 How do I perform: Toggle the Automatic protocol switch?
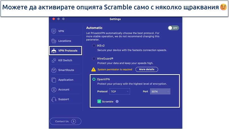click(173, 28)
